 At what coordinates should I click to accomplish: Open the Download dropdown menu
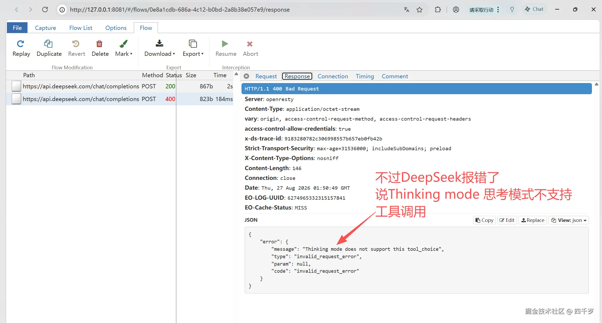pos(159,48)
